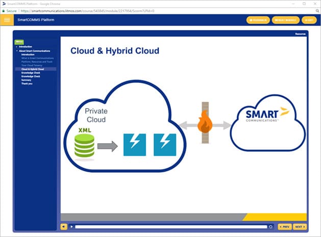Open What is Smart Communications lesson
321x237 pixels.
click(37, 58)
